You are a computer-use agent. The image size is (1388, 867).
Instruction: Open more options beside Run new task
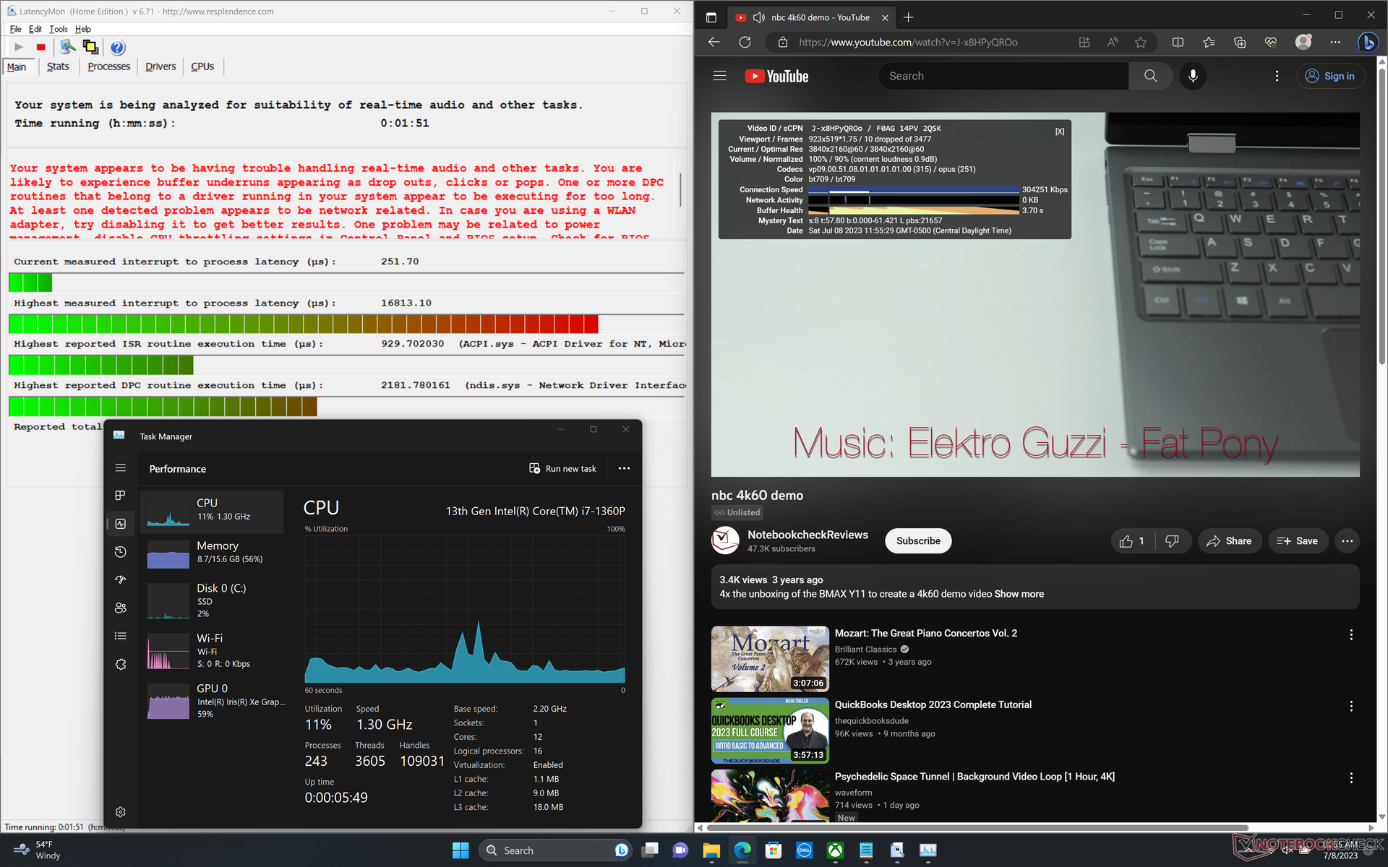(624, 468)
